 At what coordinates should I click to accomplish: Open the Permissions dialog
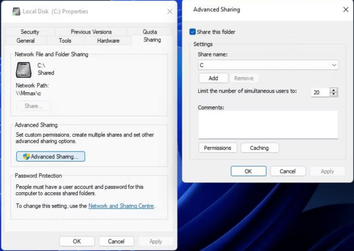pyautogui.click(x=217, y=148)
